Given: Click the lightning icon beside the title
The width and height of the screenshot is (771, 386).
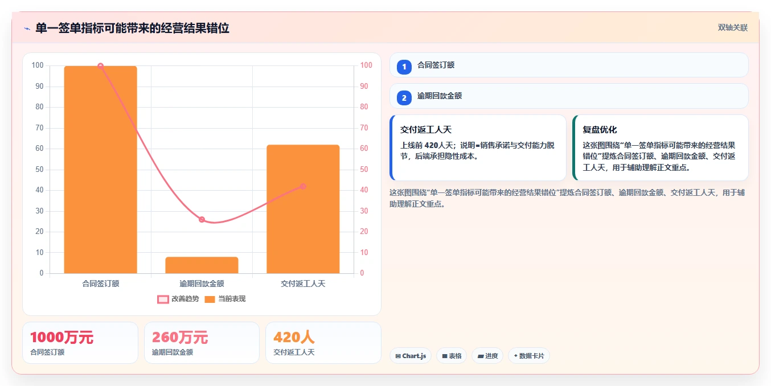Looking at the screenshot, I should [x=27, y=28].
